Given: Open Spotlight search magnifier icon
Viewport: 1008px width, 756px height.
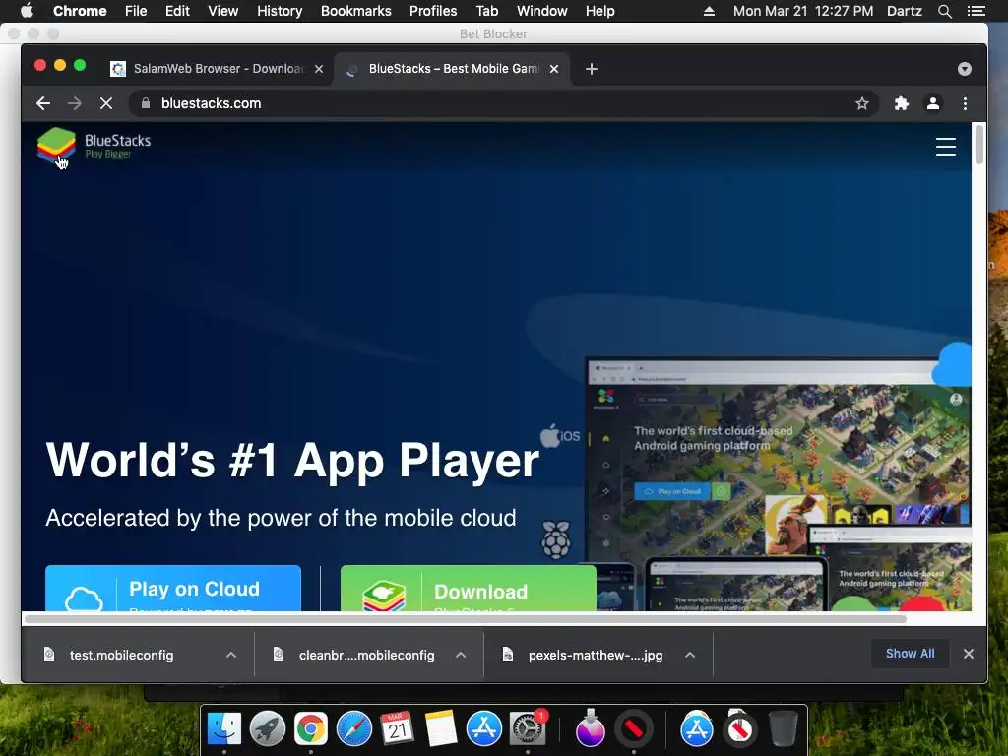Looking at the screenshot, I should (x=944, y=11).
